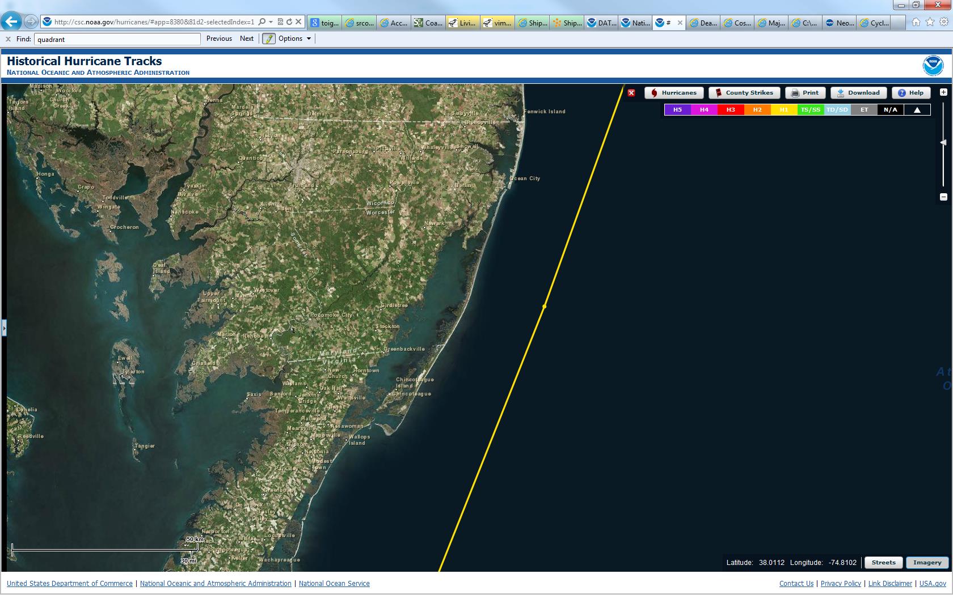Click the Hurricanes button with storm icon
The width and height of the screenshot is (953, 595).
(x=674, y=93)
